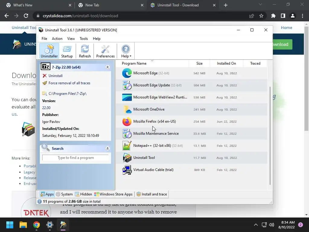This screenshot has height=232, width=309.
Task: Collapse the 7-Zip details panel
Action: pos(107,67)
